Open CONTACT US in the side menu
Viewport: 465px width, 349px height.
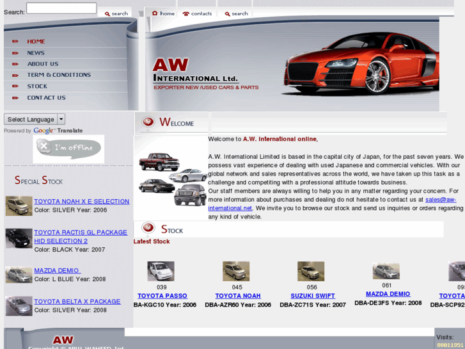coord(47,98)
